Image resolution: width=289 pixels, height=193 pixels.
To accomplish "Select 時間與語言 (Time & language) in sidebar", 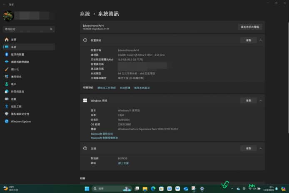I will (x=17, y=91).
